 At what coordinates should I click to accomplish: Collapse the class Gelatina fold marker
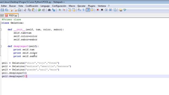(1, 23)
